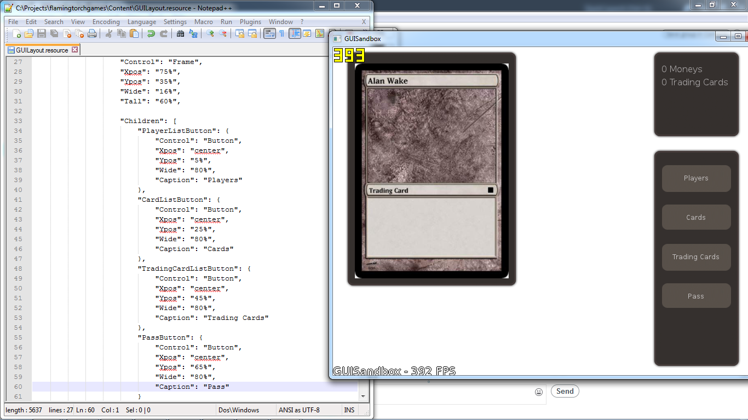
Task: Click the Send button in the background window
Action: pos(565,391)
